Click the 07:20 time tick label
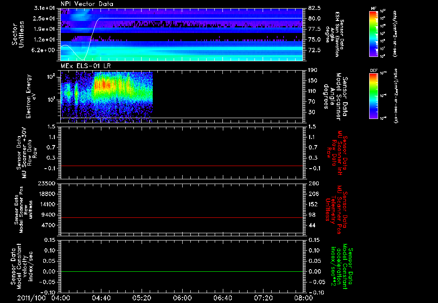 click(x=263, y=298)
